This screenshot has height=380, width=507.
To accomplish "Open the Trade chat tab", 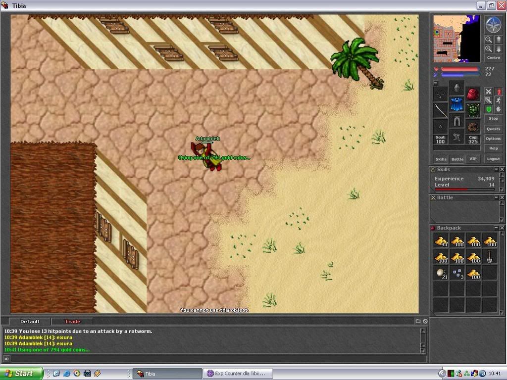I will click(72, 322).
